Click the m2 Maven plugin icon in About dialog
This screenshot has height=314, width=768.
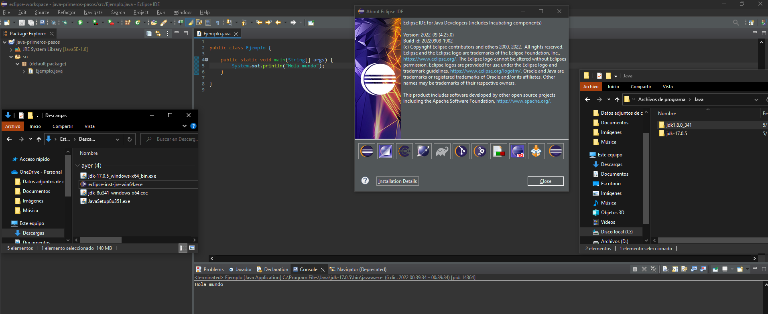(x=518, y=151)
